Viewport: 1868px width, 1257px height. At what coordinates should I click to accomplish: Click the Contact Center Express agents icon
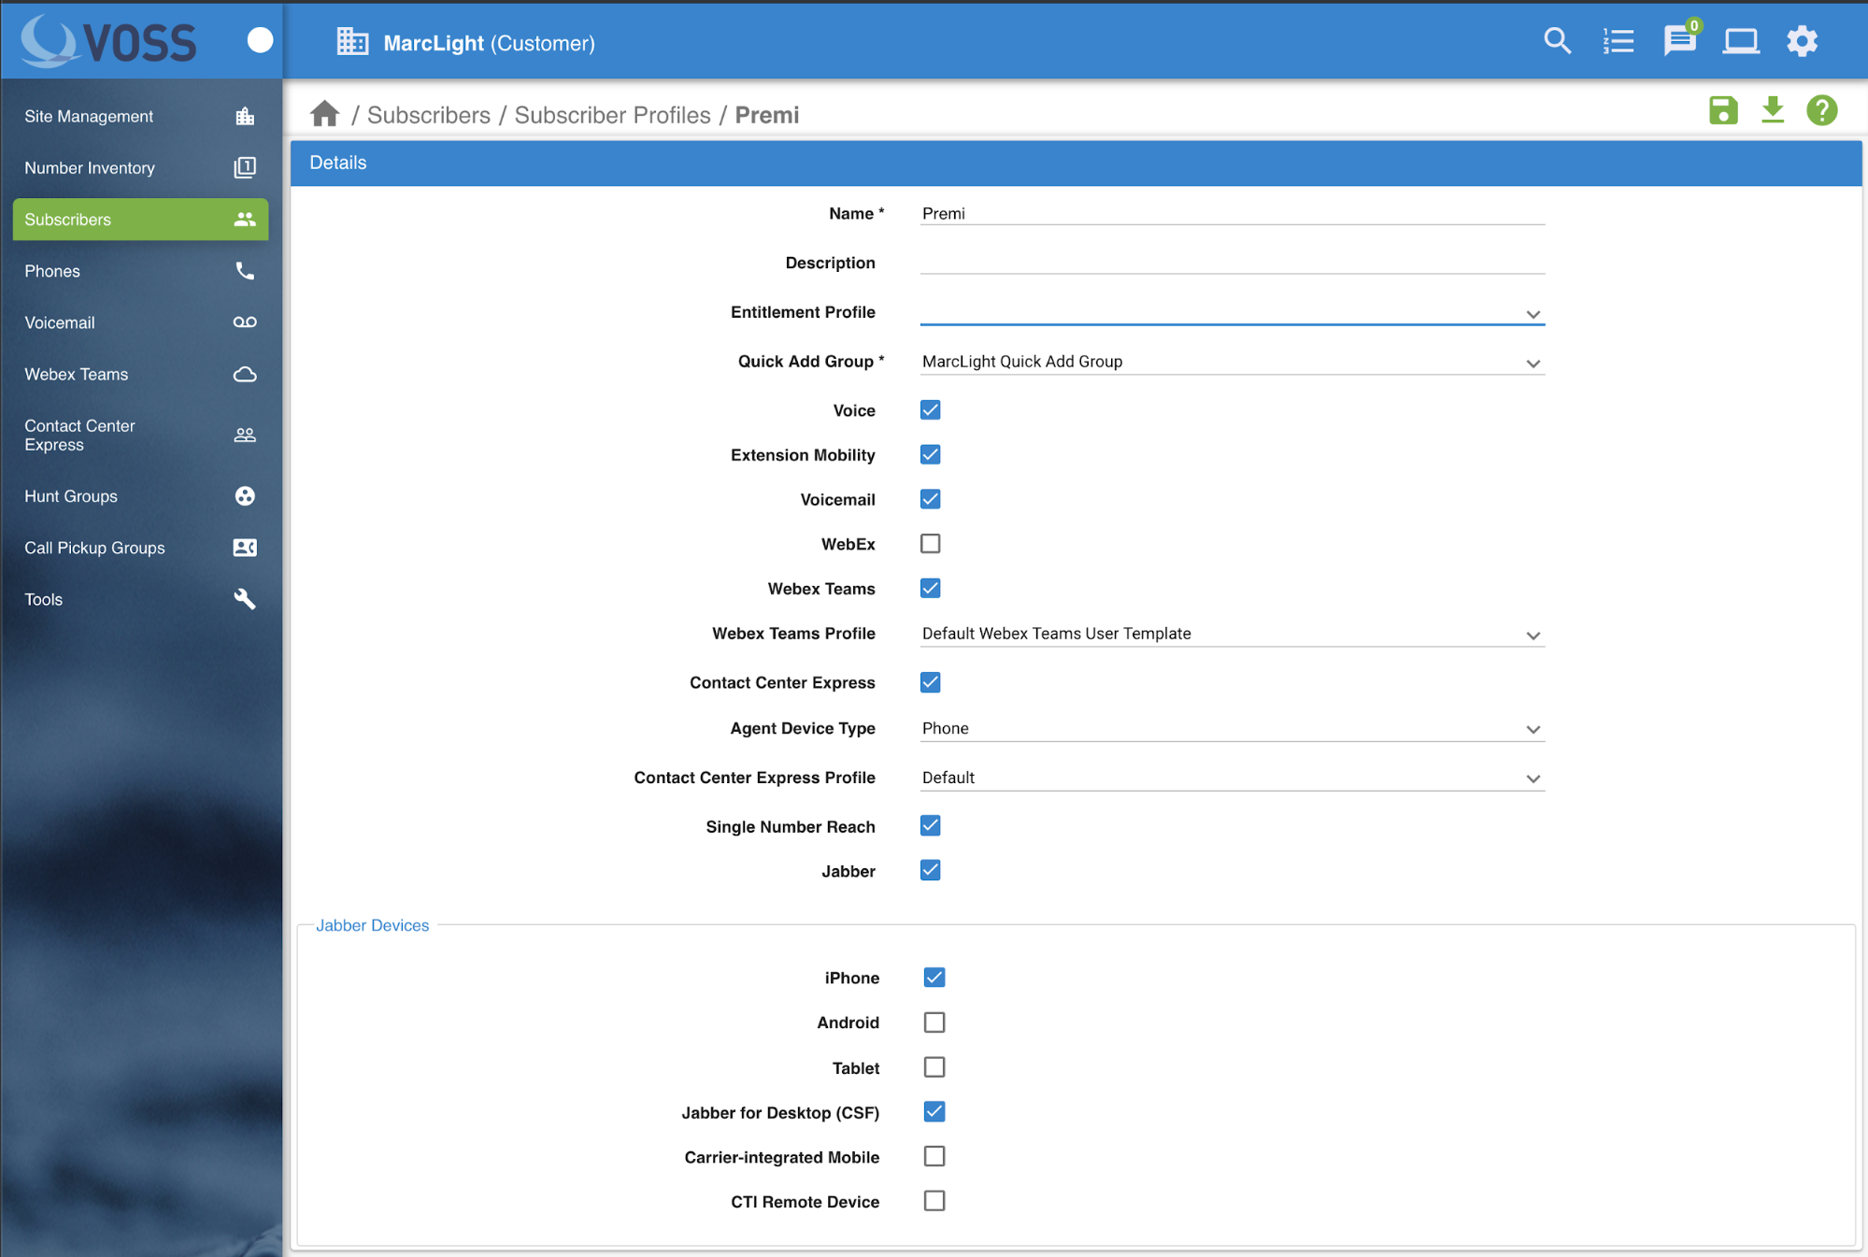click(x=245, y=436)
